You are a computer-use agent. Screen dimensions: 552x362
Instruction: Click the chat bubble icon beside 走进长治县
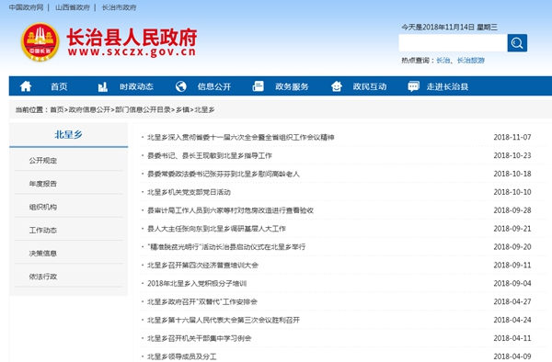413,86
